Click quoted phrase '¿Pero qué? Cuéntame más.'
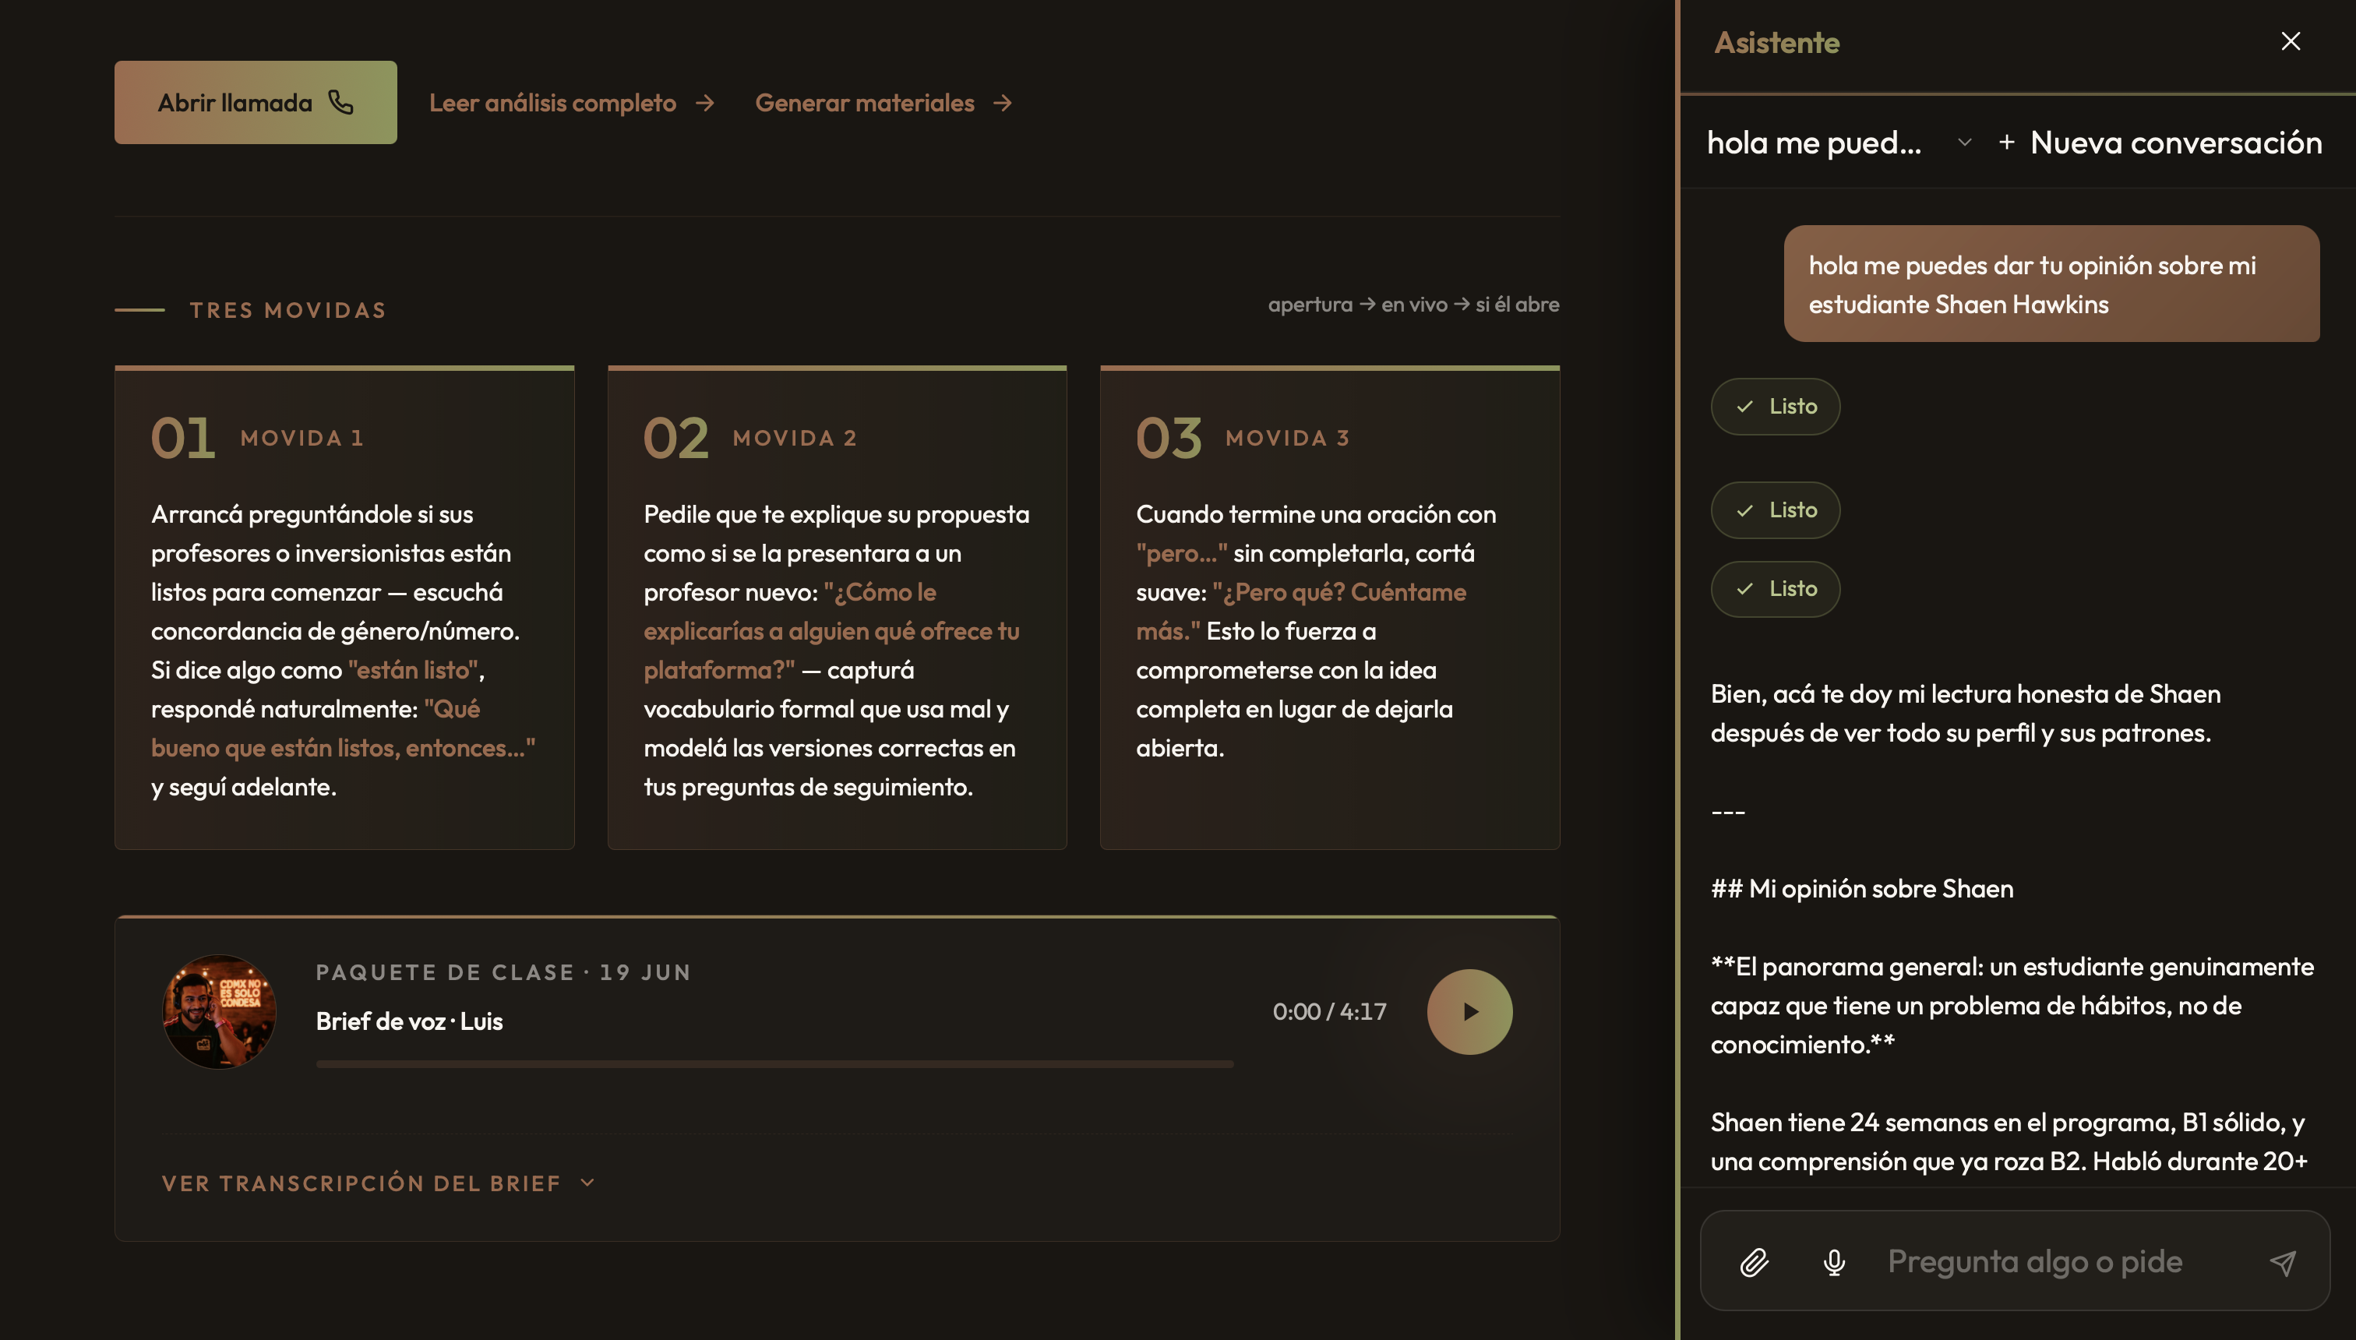The height and width of the screenshot is (1340, 2356). [1301, 612]
